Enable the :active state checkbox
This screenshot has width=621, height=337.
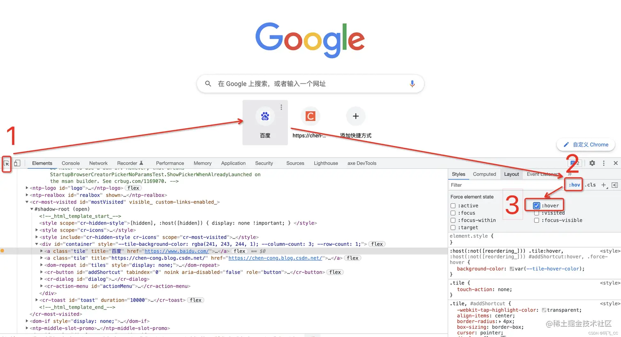pos(453,206)
